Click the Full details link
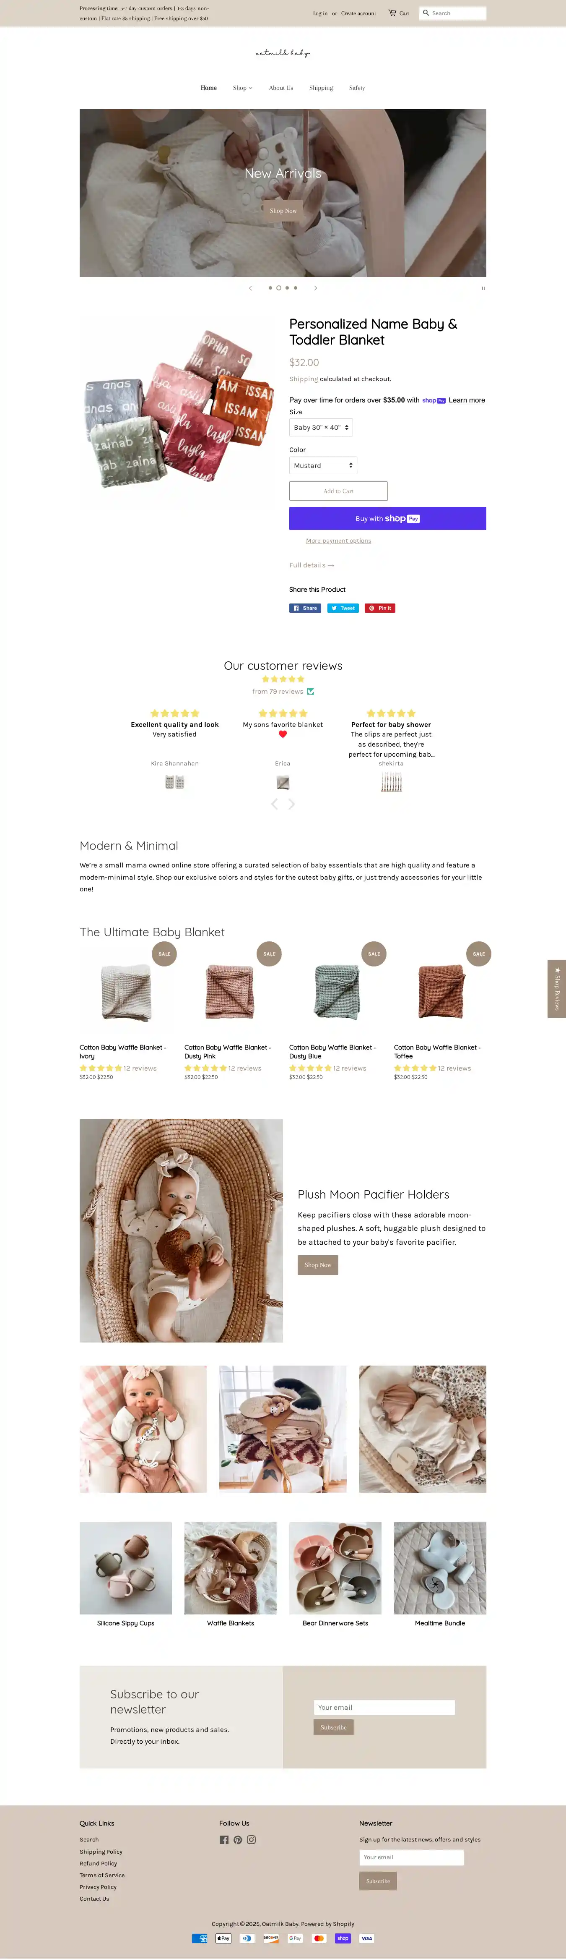Viewport: 566px width, 1959px height. pyautogui.click(x=312, y=565)
